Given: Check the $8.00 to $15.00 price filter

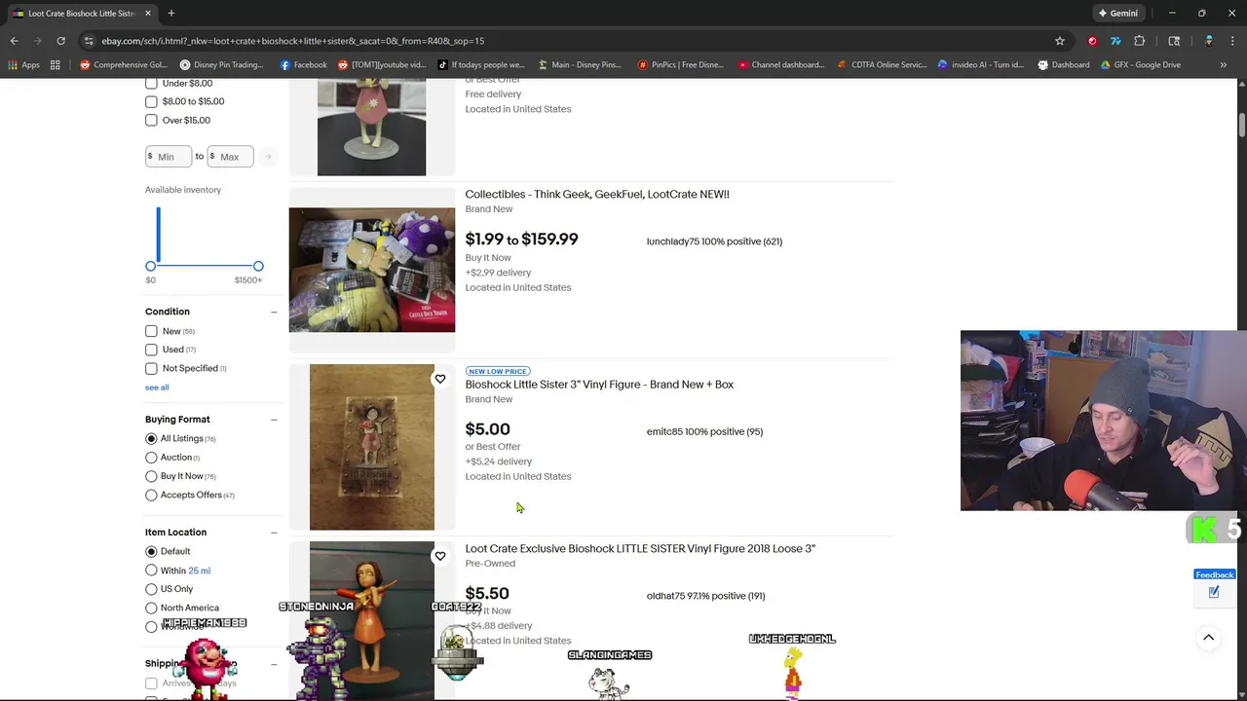Looking at the screenshot, I should [x=151, y=101].
